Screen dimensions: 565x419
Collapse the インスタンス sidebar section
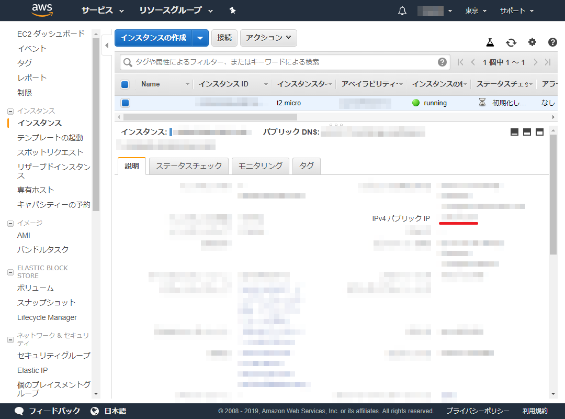[10, 111]
